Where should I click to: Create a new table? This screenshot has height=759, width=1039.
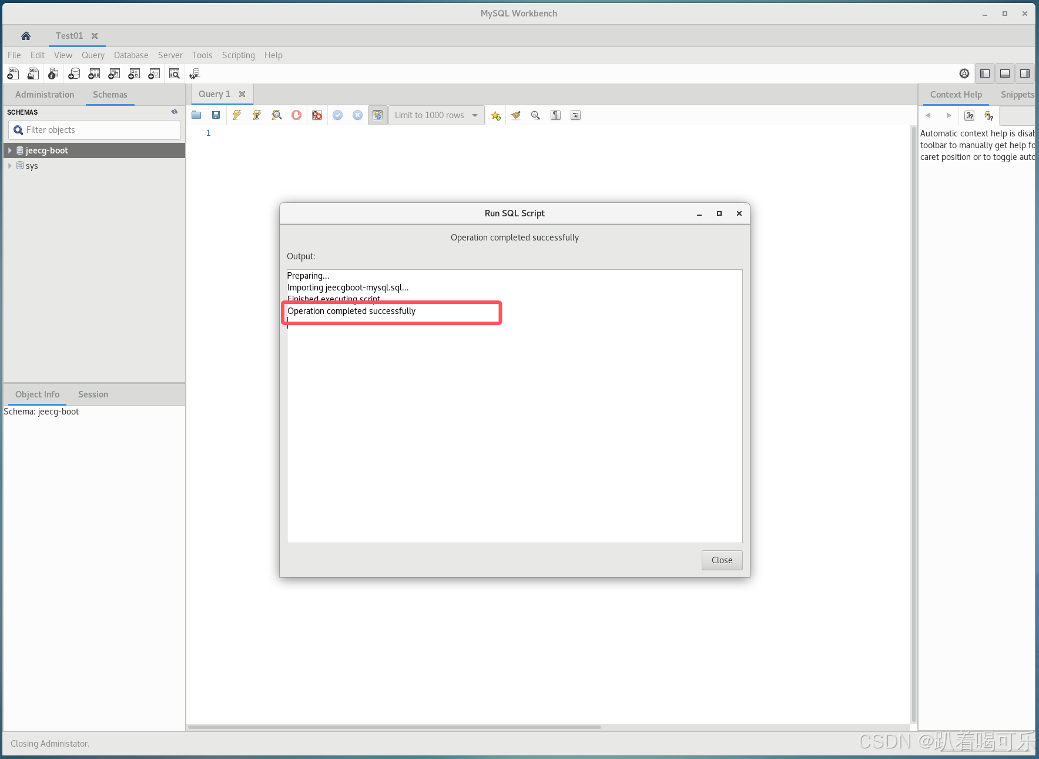click(94, 73)
